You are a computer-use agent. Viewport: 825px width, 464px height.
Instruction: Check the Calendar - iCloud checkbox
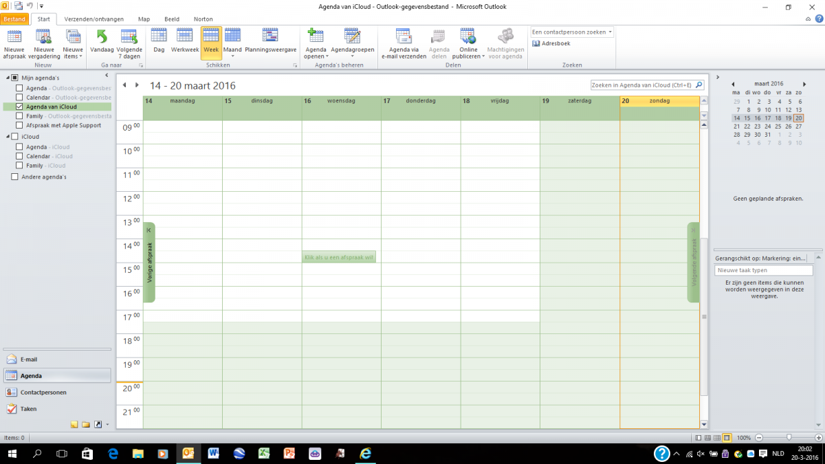(x=19, y=156)
